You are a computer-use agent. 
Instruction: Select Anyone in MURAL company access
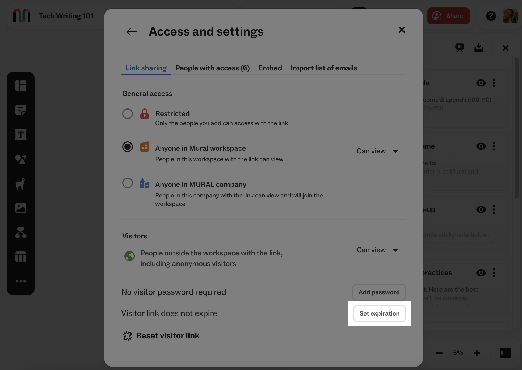128,183
